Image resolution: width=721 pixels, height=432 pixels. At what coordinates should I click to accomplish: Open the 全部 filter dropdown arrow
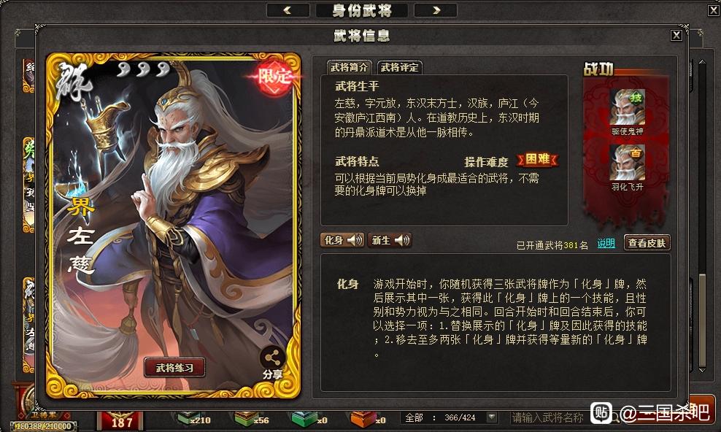click(x=492, y=417)
